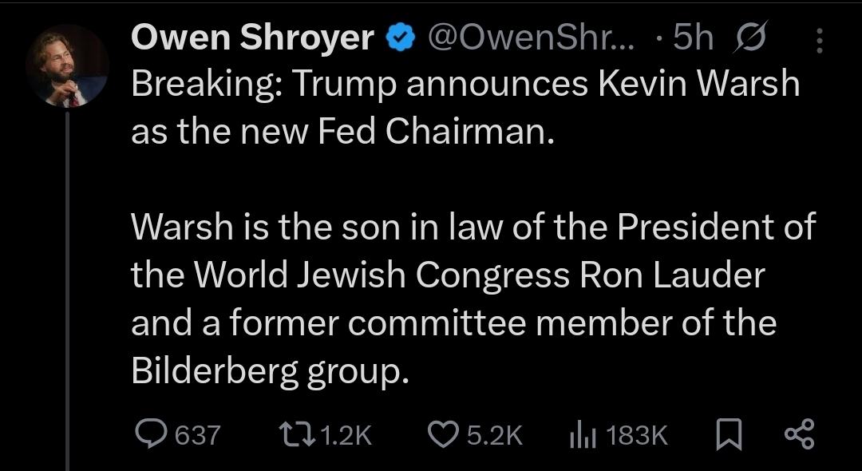This screenshot has height=471, width=862.
Task: Click the 637 replies count
Action: click(x=196, y=435)
